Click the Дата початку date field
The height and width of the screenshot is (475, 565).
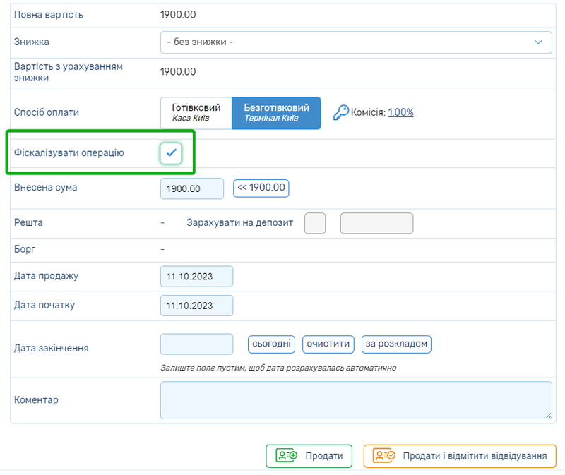click(196, 306)
